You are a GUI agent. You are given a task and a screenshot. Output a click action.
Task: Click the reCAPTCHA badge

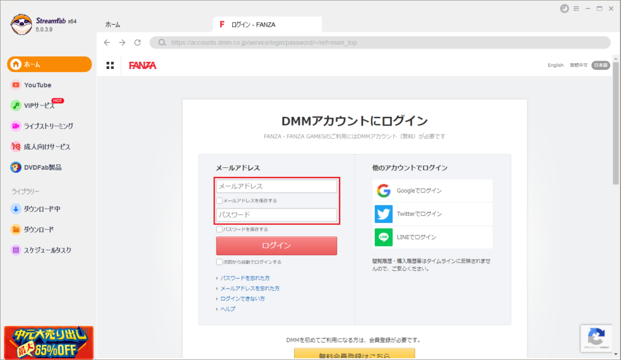(596, 338)
